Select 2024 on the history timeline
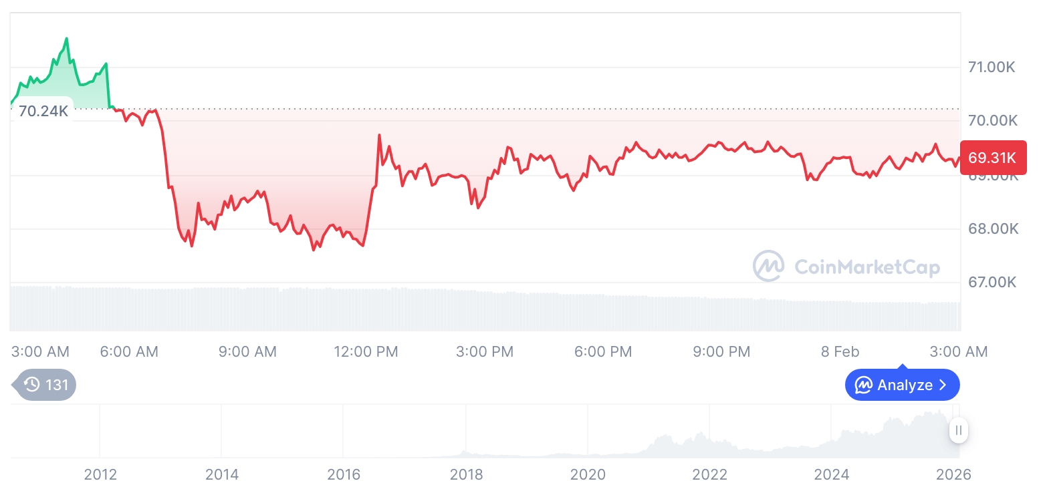Viewport: 1047px width, 489px height. [x=831, y=474]
